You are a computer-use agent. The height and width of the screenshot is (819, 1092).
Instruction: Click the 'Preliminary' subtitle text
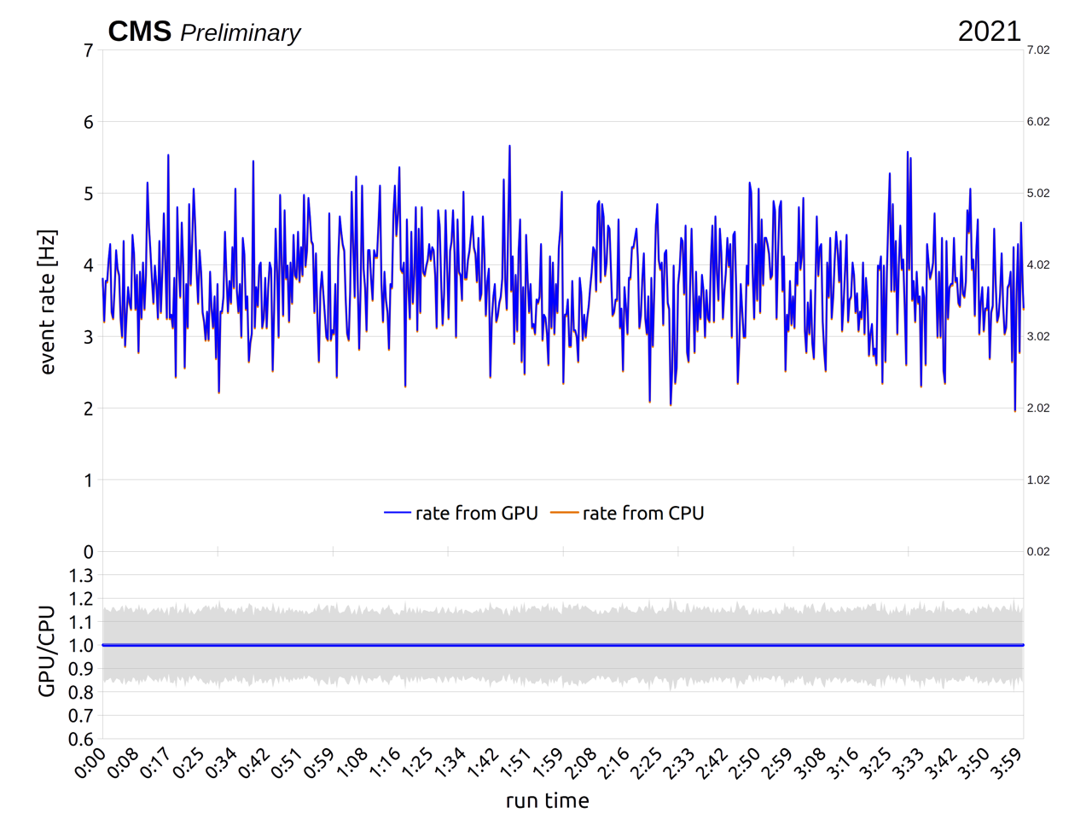point(241,32)
